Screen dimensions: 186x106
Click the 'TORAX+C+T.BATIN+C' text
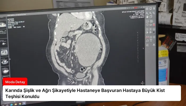[137, 18]
